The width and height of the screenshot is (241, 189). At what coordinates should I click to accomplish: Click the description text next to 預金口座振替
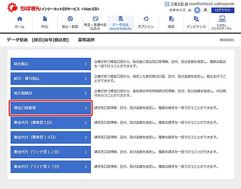pyautogui.click(x=156, y=108)
